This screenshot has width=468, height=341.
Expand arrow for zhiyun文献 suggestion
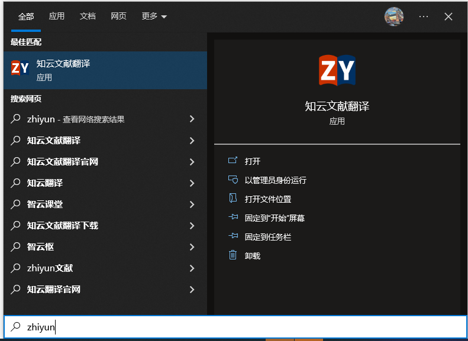pyautogui.click(x=192, y=268)
